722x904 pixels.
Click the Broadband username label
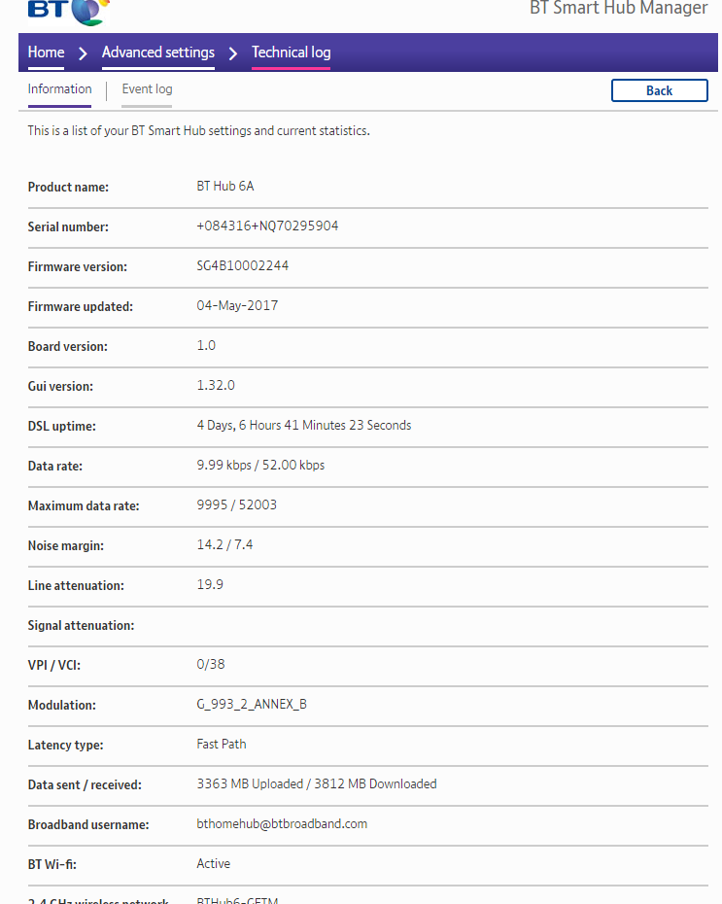[88, 825]
